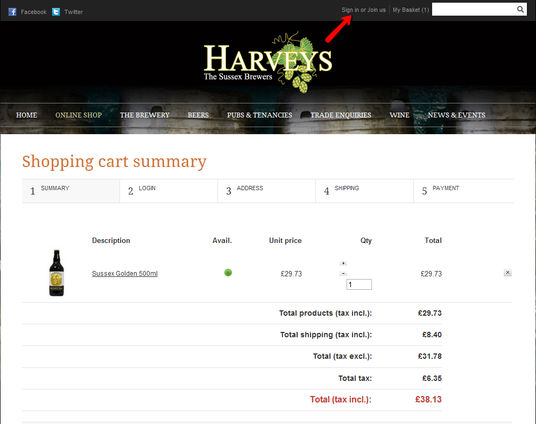Image resolution: width=536 pixels, height=424 pixels.
Task: Click Total products value £29.73
Action: pyautogui.click(x=430, y=313)
